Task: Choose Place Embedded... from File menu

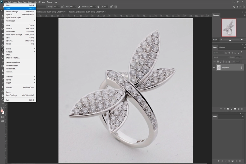Action: (x=13, y=66)
